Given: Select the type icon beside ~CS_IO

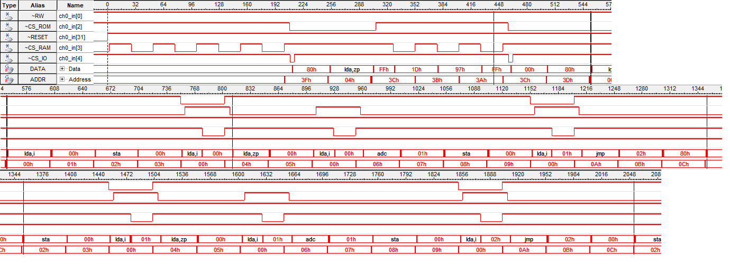Looking at the screenshot, I should (x=10, y=58).
